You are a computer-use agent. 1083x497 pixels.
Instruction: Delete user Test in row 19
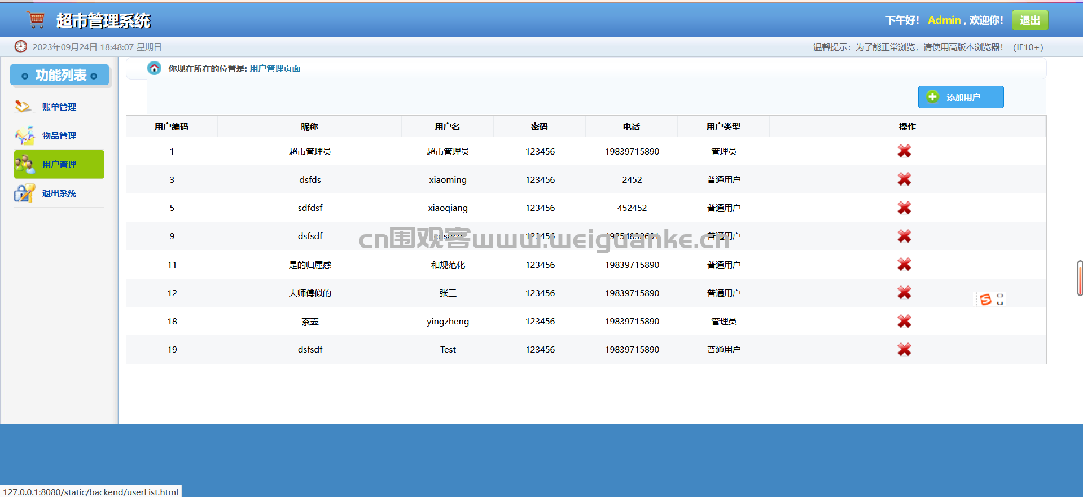click(904, 349)
